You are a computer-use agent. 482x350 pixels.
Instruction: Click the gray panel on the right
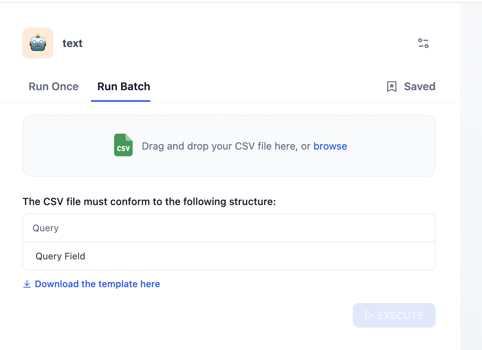(471, 173)
